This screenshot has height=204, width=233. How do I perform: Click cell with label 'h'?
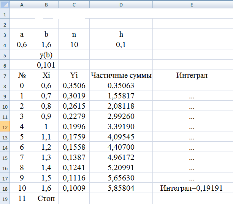(121, 34)
